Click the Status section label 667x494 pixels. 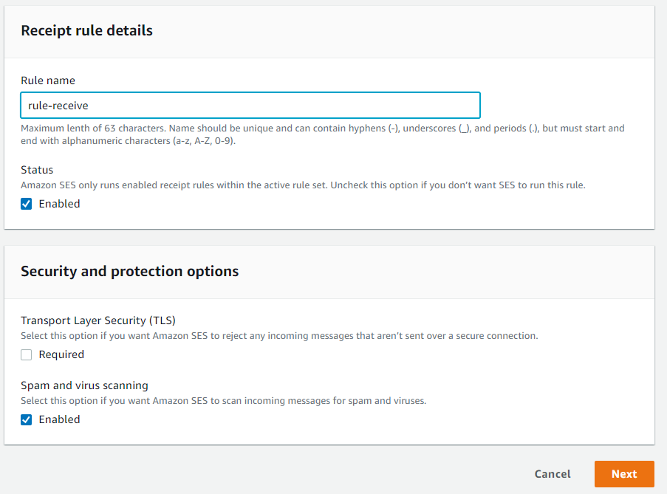pyautogui.click(x=37, y=170)
